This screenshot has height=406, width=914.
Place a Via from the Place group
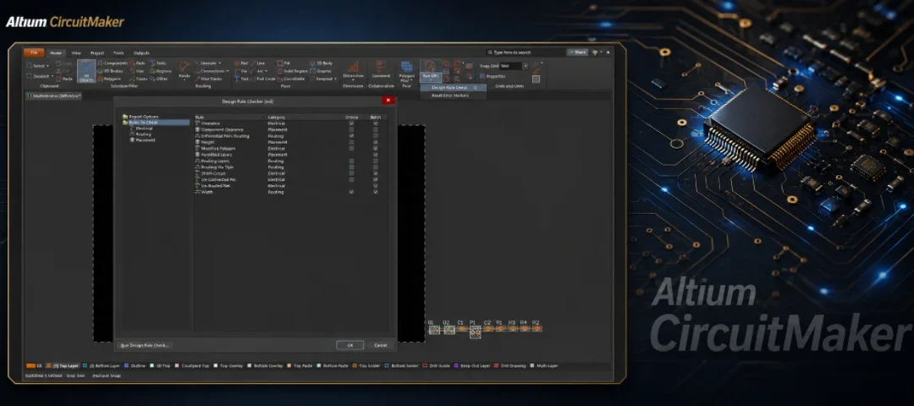240,70
